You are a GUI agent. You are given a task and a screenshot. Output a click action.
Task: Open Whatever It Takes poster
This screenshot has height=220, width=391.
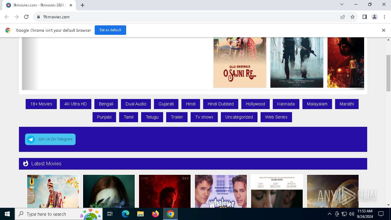pos(221,191)
